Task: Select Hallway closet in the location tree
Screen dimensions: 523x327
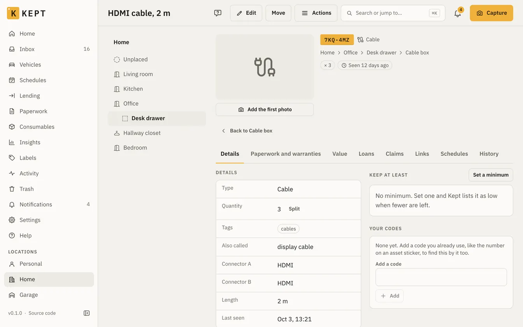Action: point(157,133)
